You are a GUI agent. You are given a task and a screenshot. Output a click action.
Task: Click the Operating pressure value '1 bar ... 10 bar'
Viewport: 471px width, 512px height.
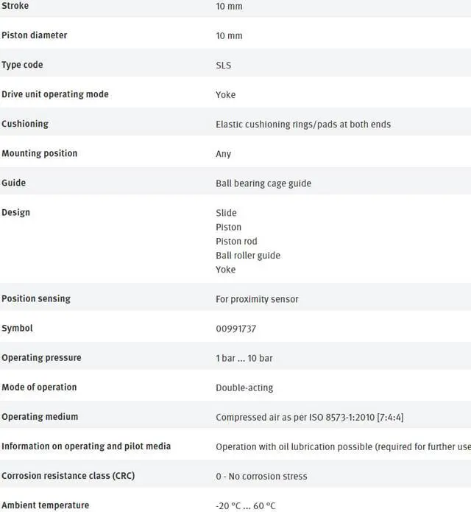click(x=244, y=358)
